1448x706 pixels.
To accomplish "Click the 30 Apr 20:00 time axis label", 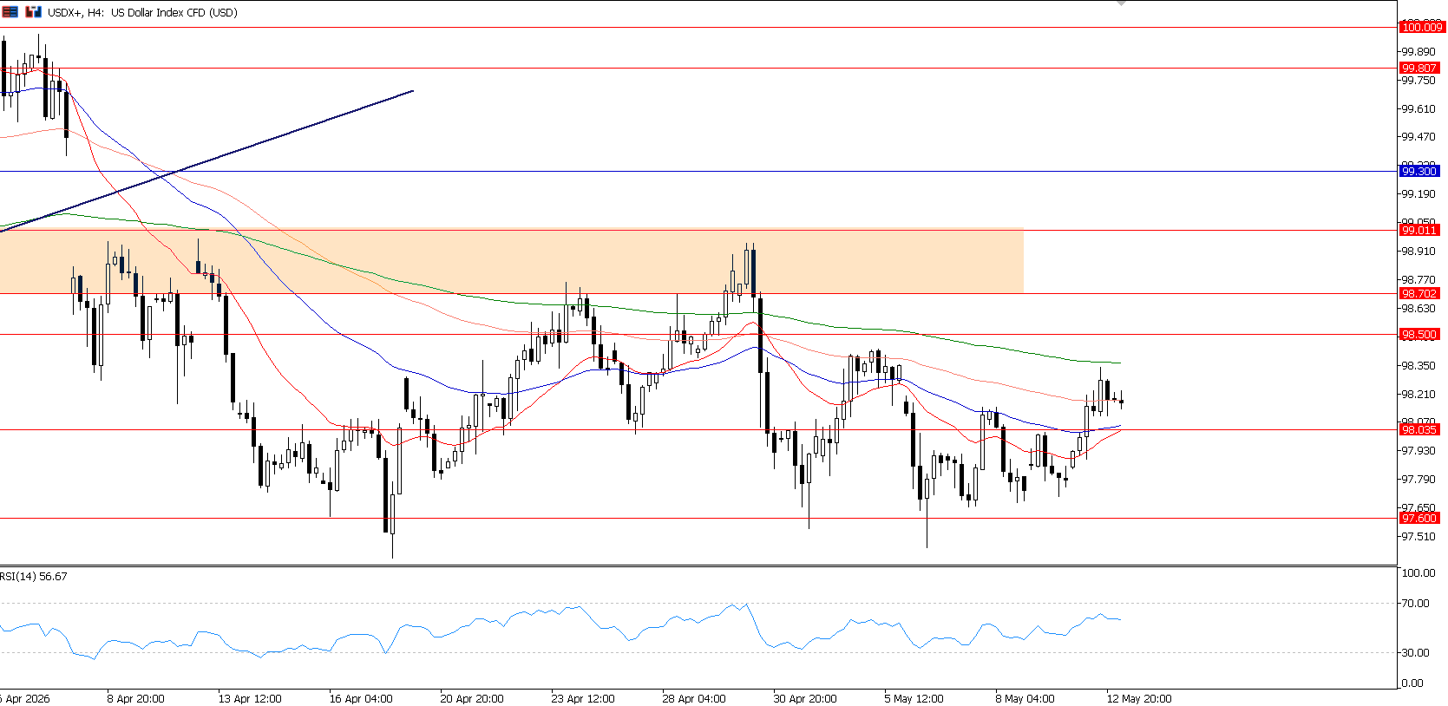I will pos(805,698).
